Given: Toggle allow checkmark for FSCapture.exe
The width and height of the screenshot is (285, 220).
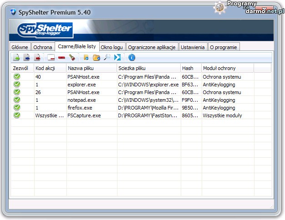Looking at the screenshot, I should click(x=17, y=115).
